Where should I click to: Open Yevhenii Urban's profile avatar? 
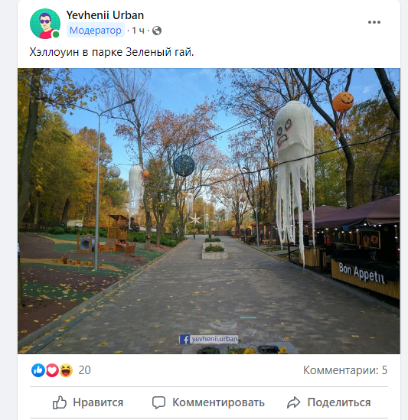45,24
